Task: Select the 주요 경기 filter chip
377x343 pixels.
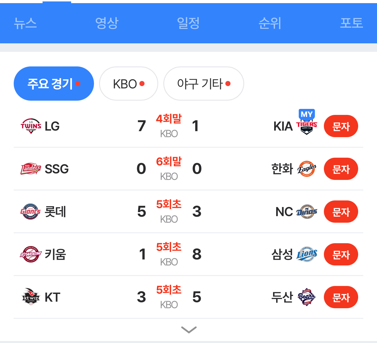Action: [x=54, y=84]
